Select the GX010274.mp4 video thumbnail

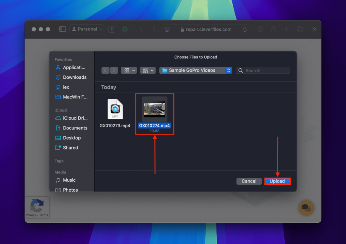pyautogui.click(x=155, y=109)
